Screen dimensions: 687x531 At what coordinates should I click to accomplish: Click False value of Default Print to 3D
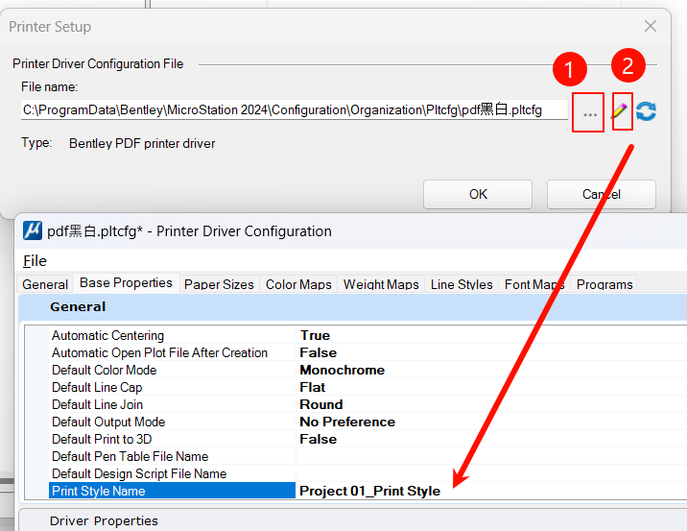click(x=319, y=439)
